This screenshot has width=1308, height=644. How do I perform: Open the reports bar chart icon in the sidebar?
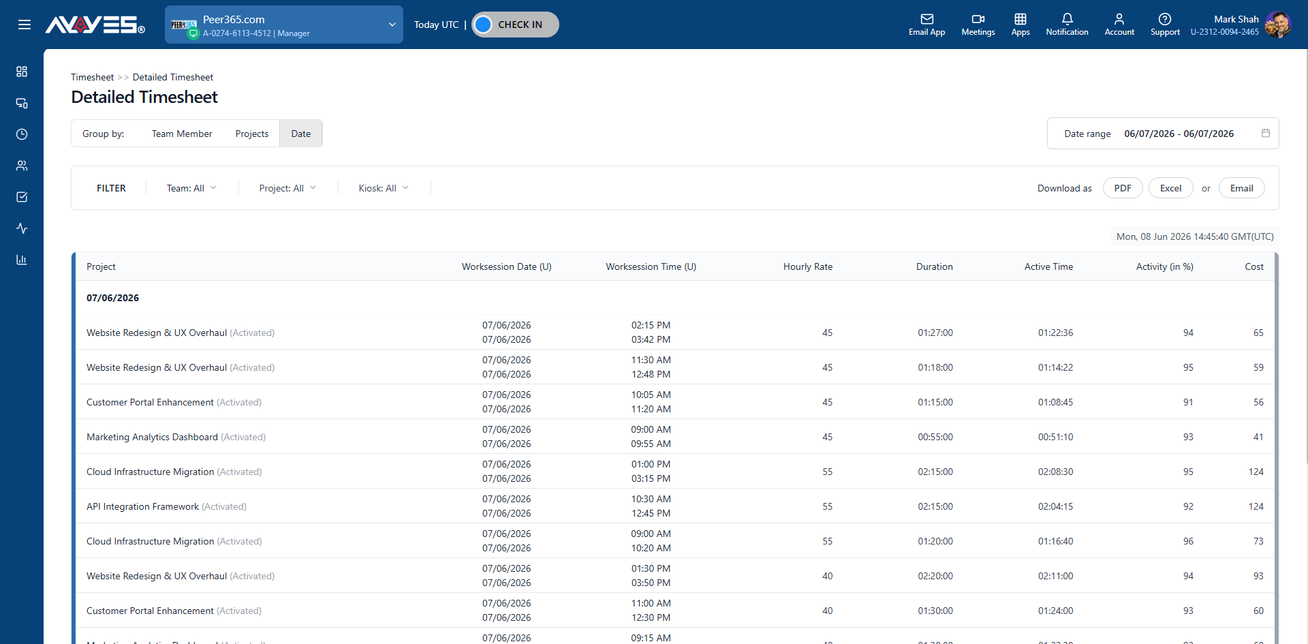22,260
